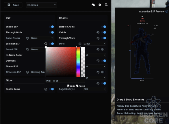
Task: Click the FakeDuck element
Action: [x=135, y=106]
